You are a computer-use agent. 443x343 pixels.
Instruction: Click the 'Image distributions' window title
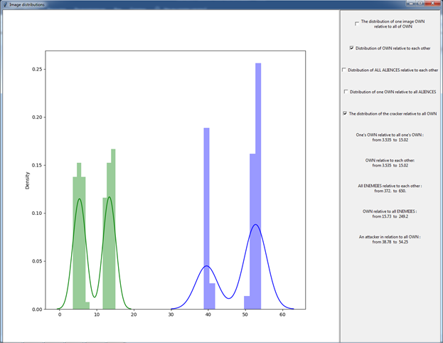(27, 4)
